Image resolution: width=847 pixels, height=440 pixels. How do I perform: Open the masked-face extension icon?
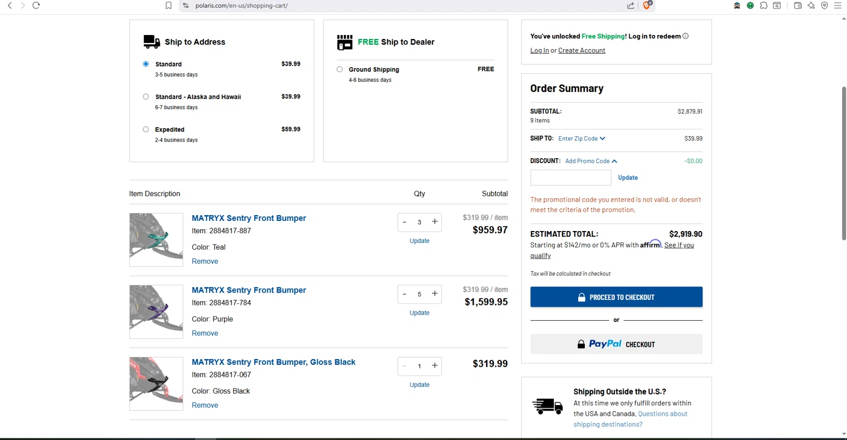click(x=737, y=6)
